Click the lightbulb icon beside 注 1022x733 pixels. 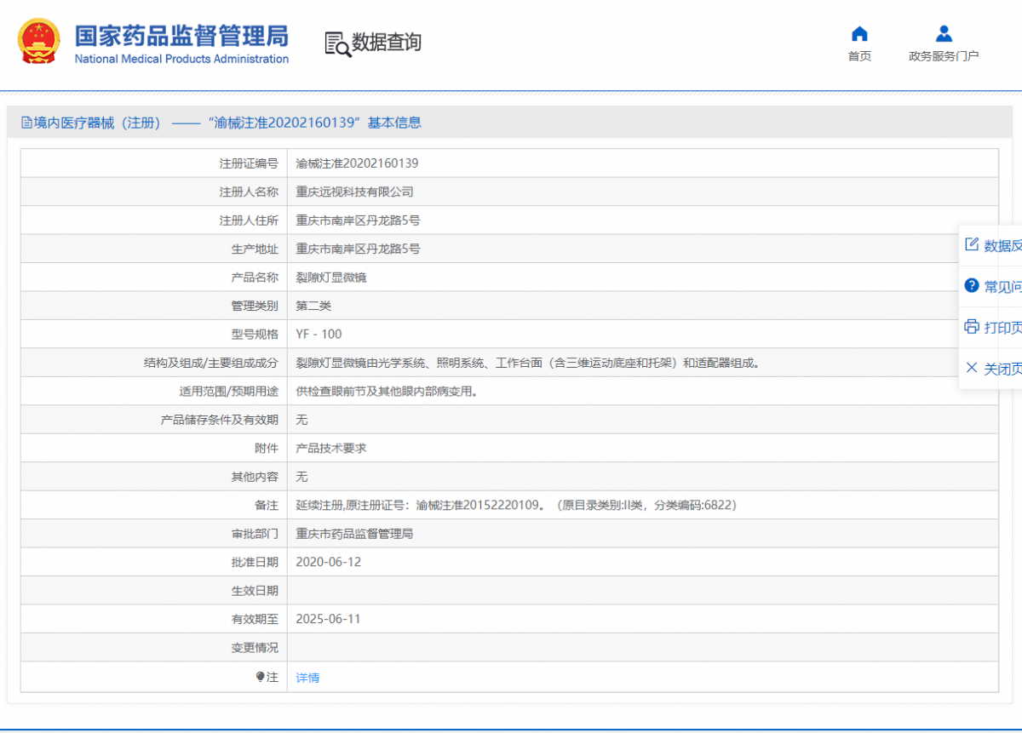click(261, 677)
